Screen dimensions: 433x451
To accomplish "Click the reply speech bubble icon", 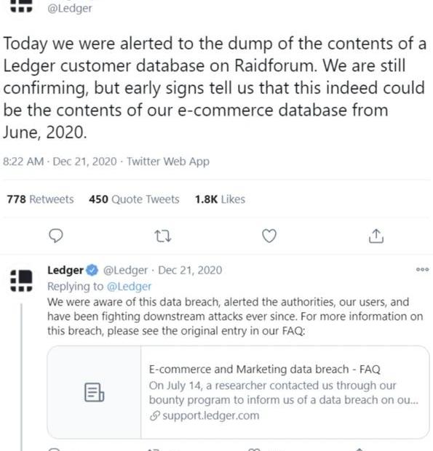I will pyautogui.click(x=56, y=236).
